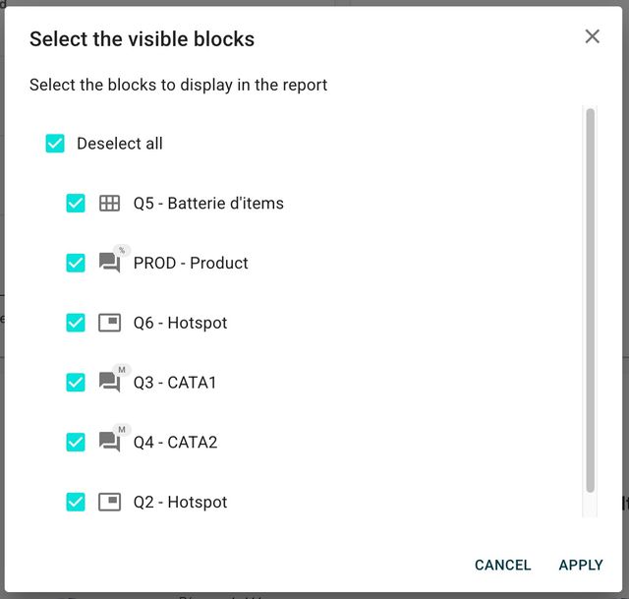The height and width of the screenshot is (599, 629).
Task: Click the hotspot image icon beside Q2
Action: [x=109, y=502]
